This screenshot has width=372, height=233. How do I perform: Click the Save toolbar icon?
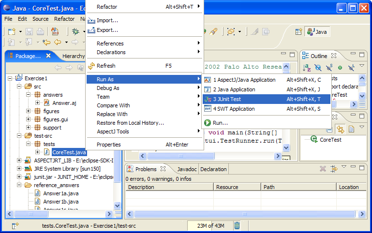point(29,31)
